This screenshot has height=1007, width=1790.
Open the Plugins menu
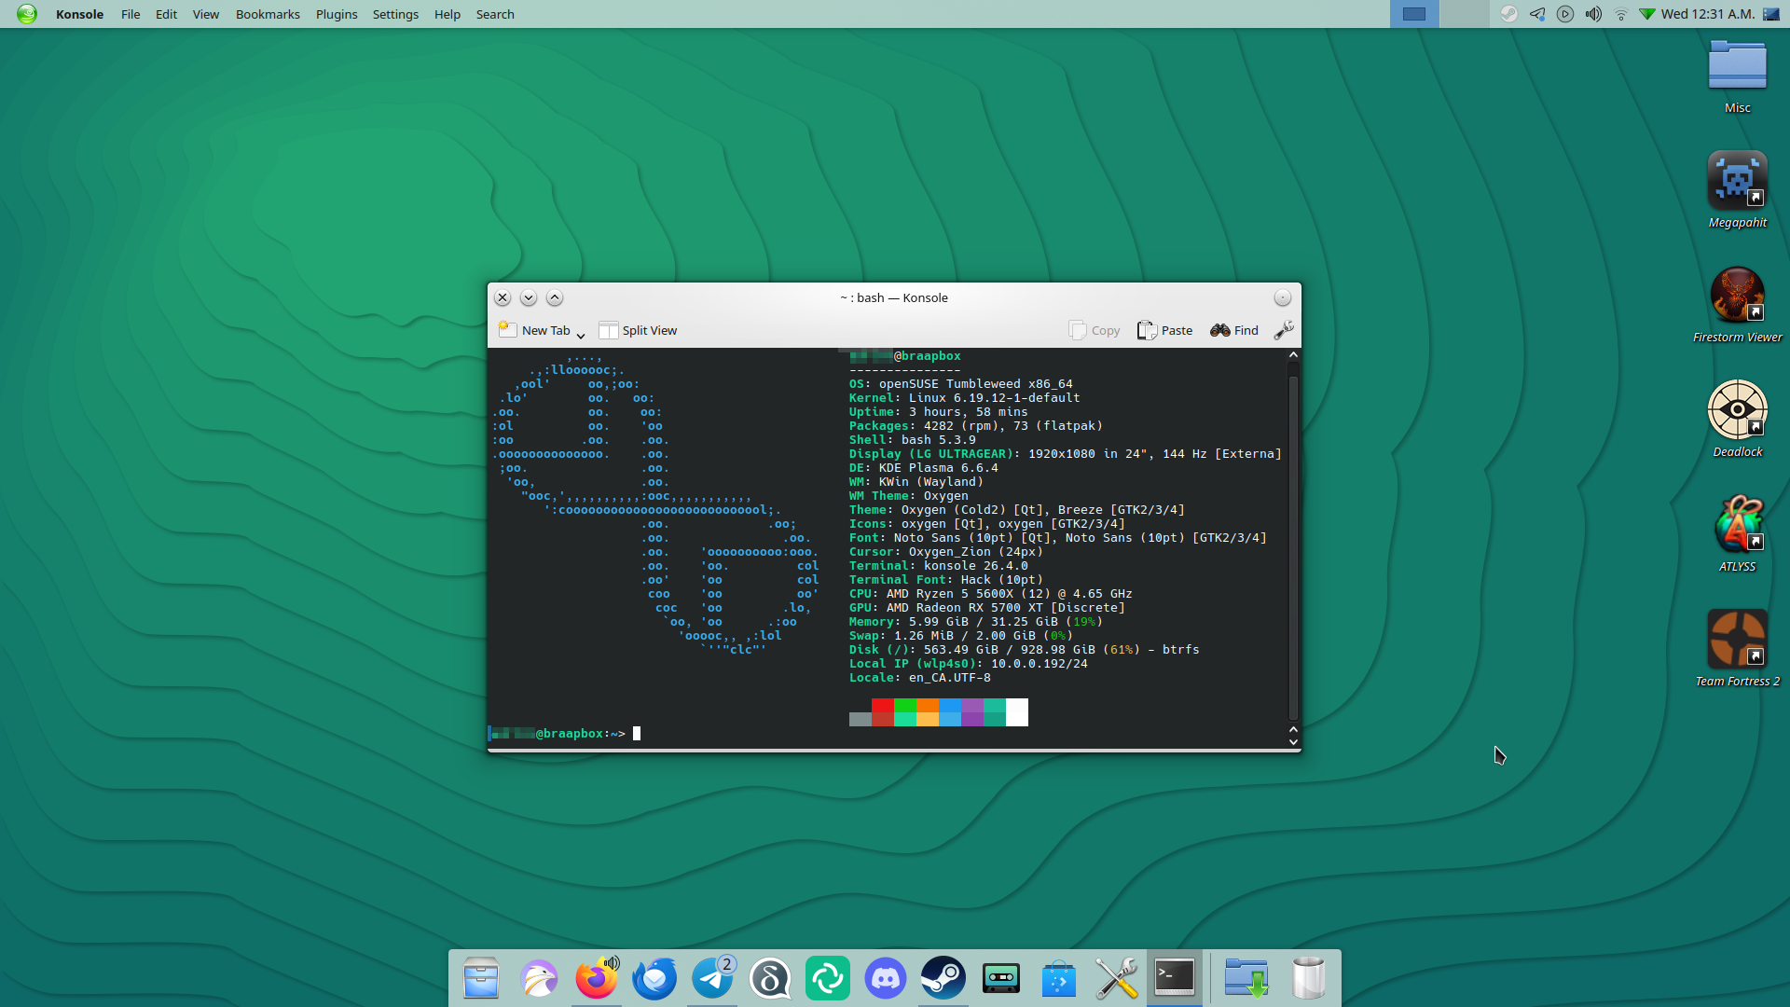pyautogui.click(x=337, y=14)
